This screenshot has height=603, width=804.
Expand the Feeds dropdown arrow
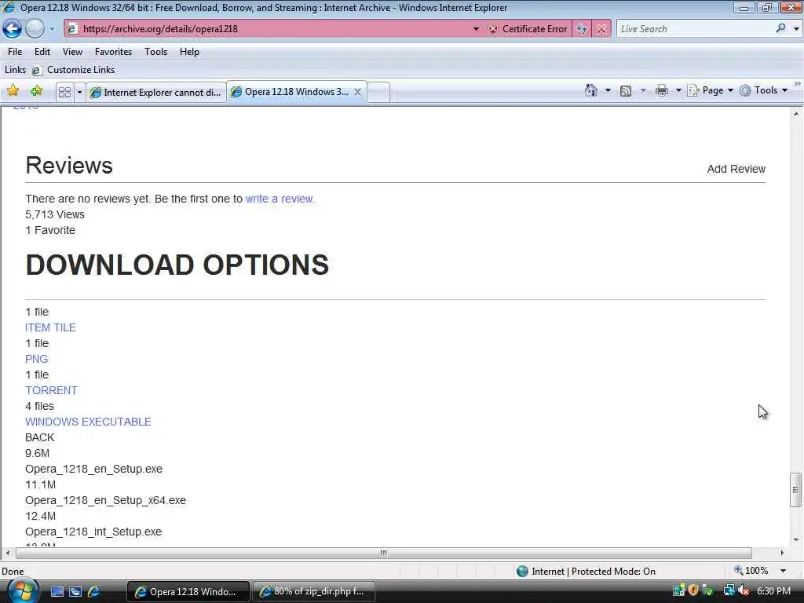click(x=643, y=91)
